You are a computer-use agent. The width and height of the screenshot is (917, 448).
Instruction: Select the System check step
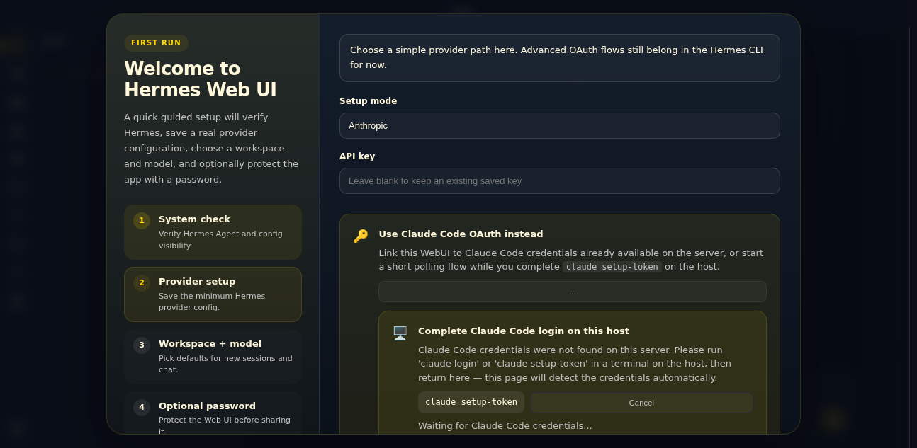[213, 232]
